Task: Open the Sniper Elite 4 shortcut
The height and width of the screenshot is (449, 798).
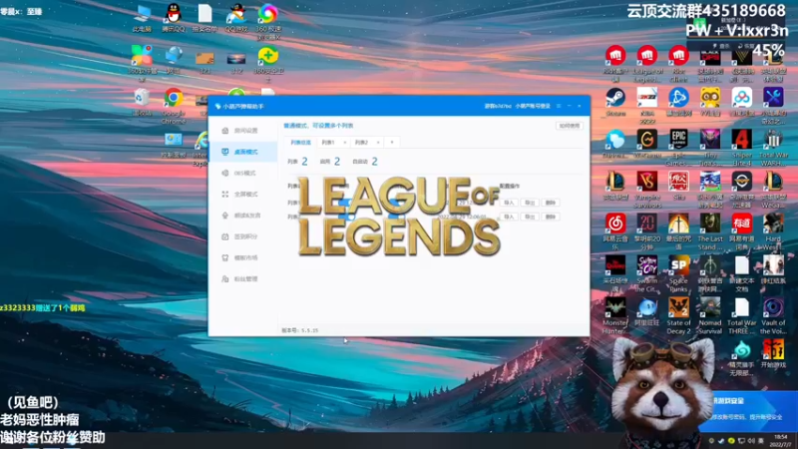Action: click(741, 147)
